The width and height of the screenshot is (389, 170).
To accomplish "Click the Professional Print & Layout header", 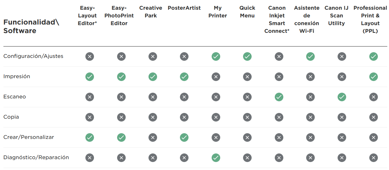I will [370, 19].
